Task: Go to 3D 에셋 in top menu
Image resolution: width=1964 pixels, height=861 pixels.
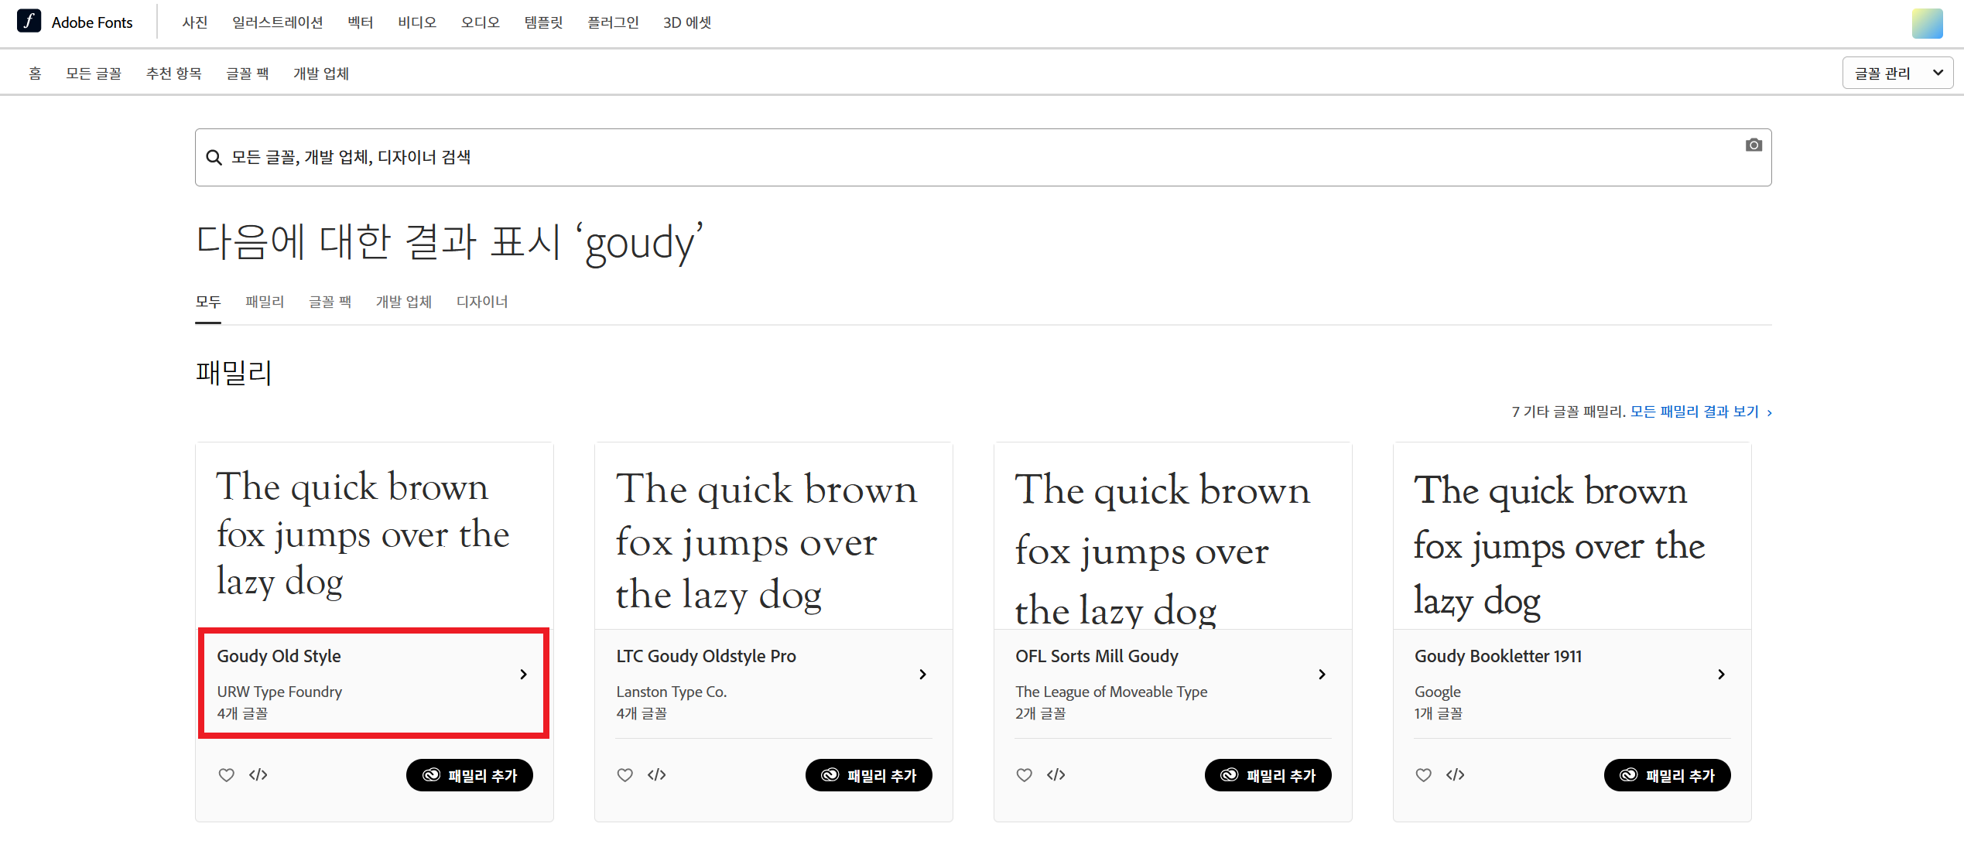Action: pyautogui.click(x=687, y=22)
